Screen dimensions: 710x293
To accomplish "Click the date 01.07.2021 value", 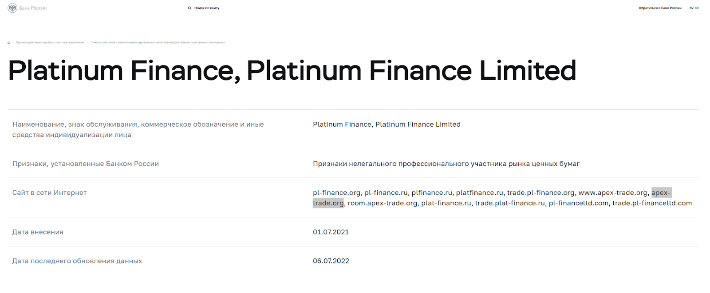I will click(x=331, y=232).
